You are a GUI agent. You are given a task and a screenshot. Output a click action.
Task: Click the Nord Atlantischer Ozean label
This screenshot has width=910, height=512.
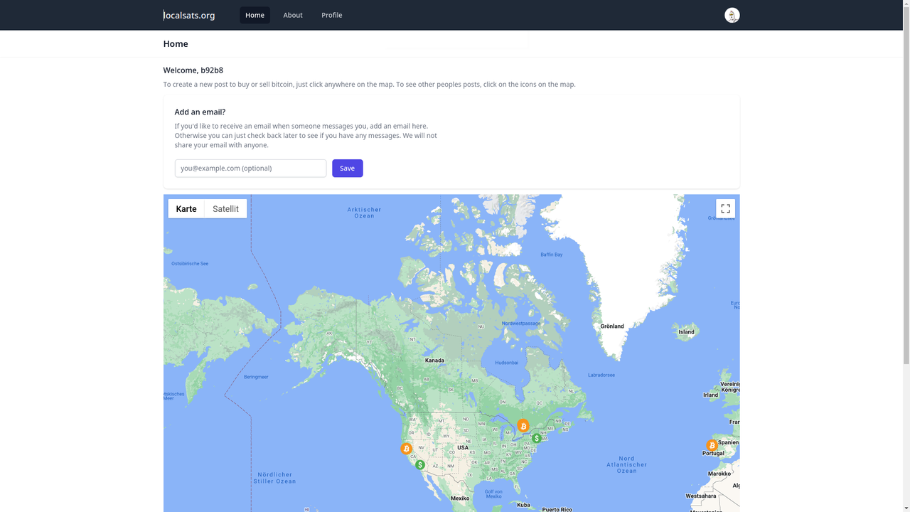[626, 464]
